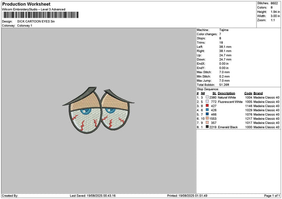
Task: Click the 'Down:' label
Action: tap(201, 60)
